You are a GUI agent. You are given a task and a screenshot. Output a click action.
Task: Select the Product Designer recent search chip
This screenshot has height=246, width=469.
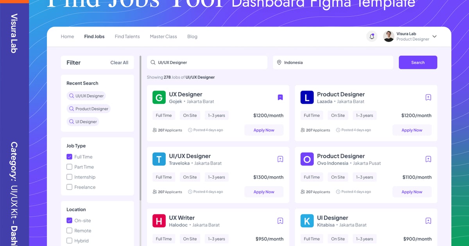click(x=88, y=109)
